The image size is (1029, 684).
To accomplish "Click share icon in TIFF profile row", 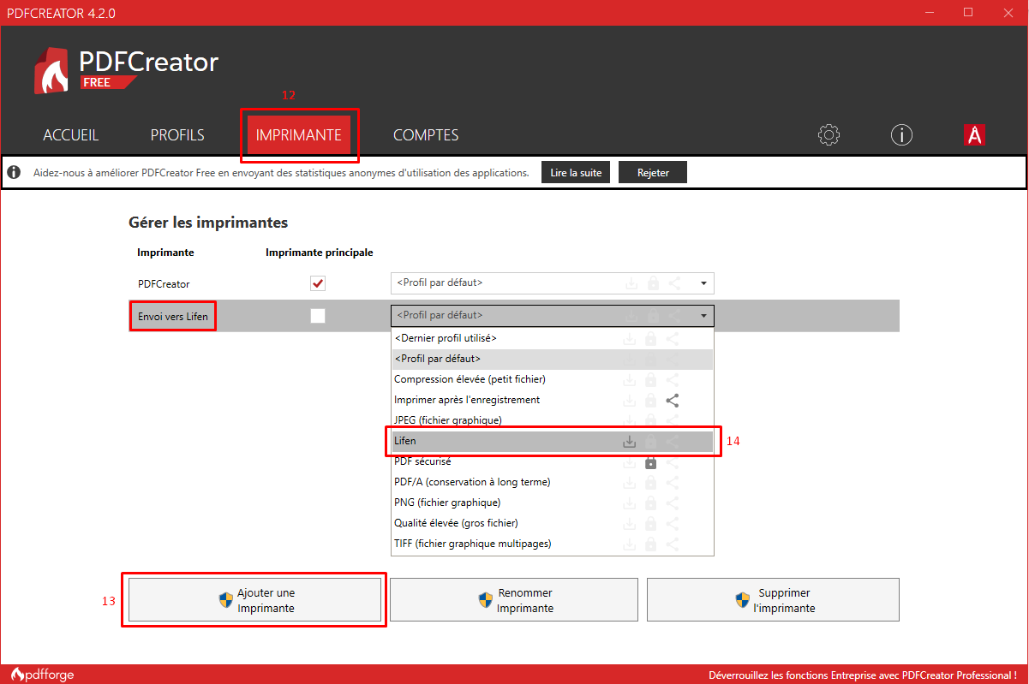I will point(673,544).
